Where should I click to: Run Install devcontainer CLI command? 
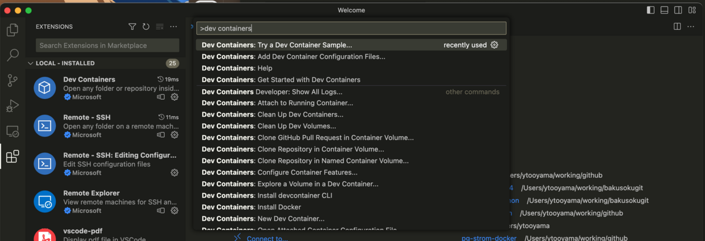pyautogui.click(x=351, y=195)
